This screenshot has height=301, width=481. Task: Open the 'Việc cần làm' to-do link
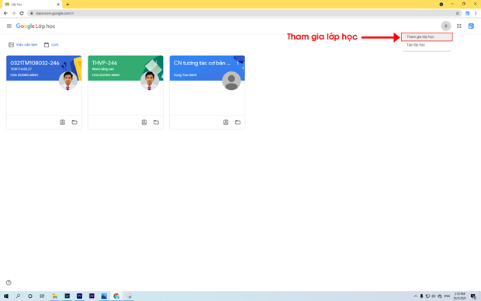point(23,45)
